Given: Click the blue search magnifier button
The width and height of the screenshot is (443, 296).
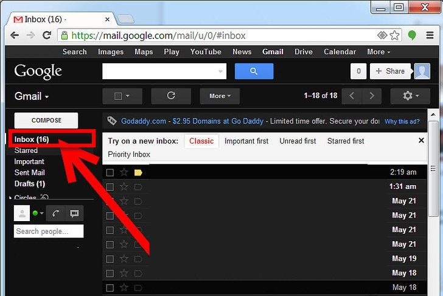Looking at the screenshot, I should point(254,71).
